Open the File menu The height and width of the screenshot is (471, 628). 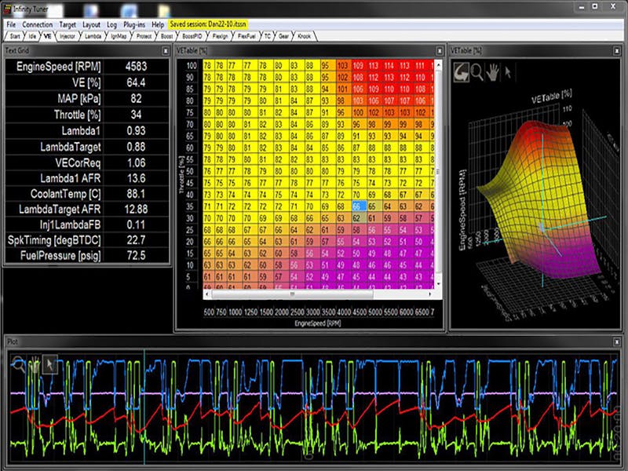coord(11,25)
